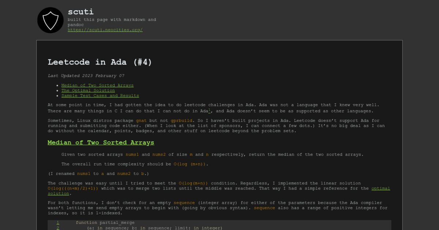Click the scuti site title
This screenshot has width=439, height=230.
coord(80,12)
